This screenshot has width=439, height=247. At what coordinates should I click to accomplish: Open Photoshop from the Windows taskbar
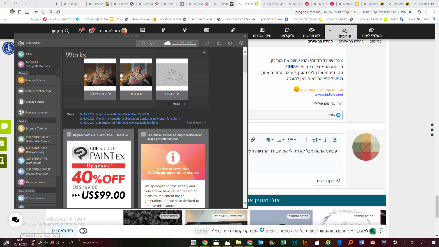(x=294, y=242)
